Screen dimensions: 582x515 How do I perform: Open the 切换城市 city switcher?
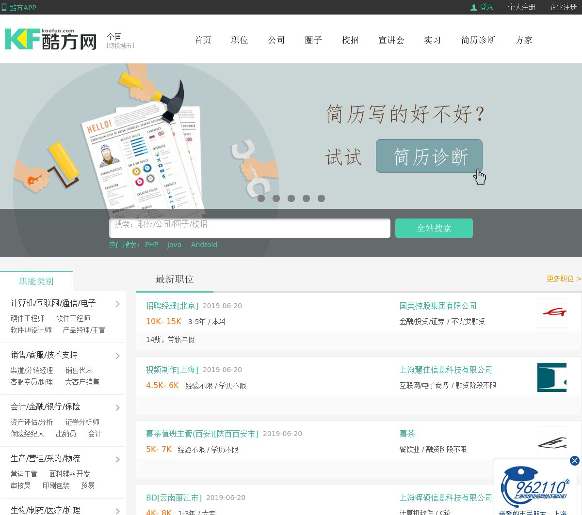(x=120, y=46)
